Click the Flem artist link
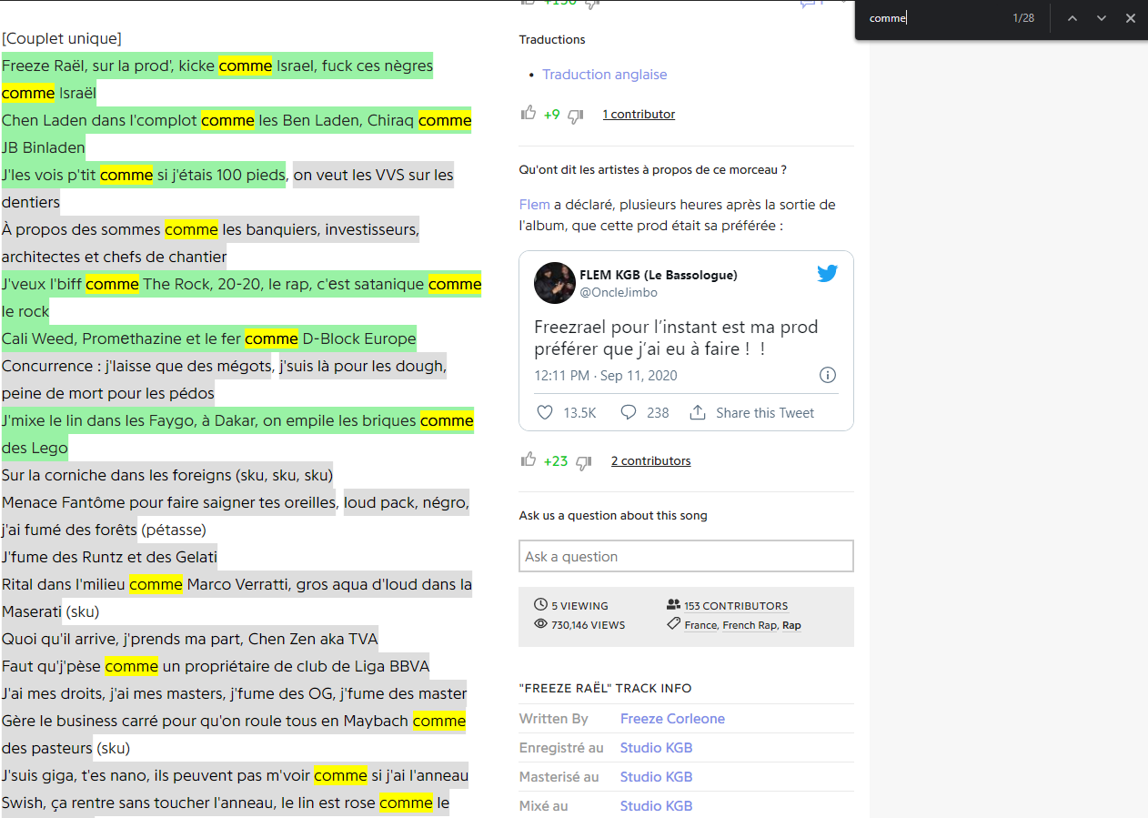1148x818 pixels. pyautogui.click(x=535, y=205)
